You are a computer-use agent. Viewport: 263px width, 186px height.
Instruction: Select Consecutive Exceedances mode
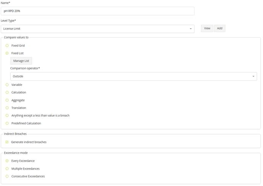tap(7, 176)
